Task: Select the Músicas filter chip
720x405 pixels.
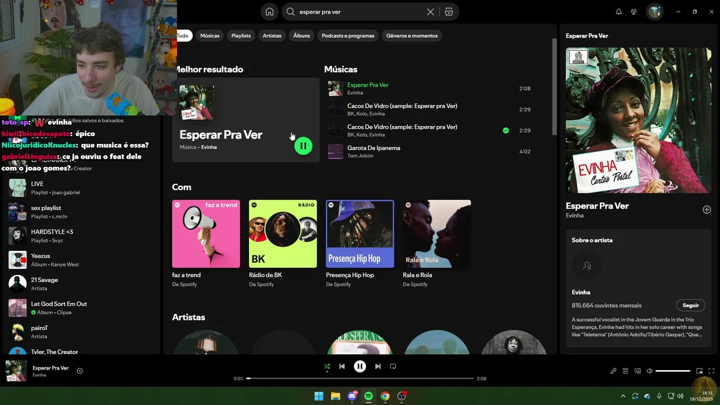Action: click(210, 35)
